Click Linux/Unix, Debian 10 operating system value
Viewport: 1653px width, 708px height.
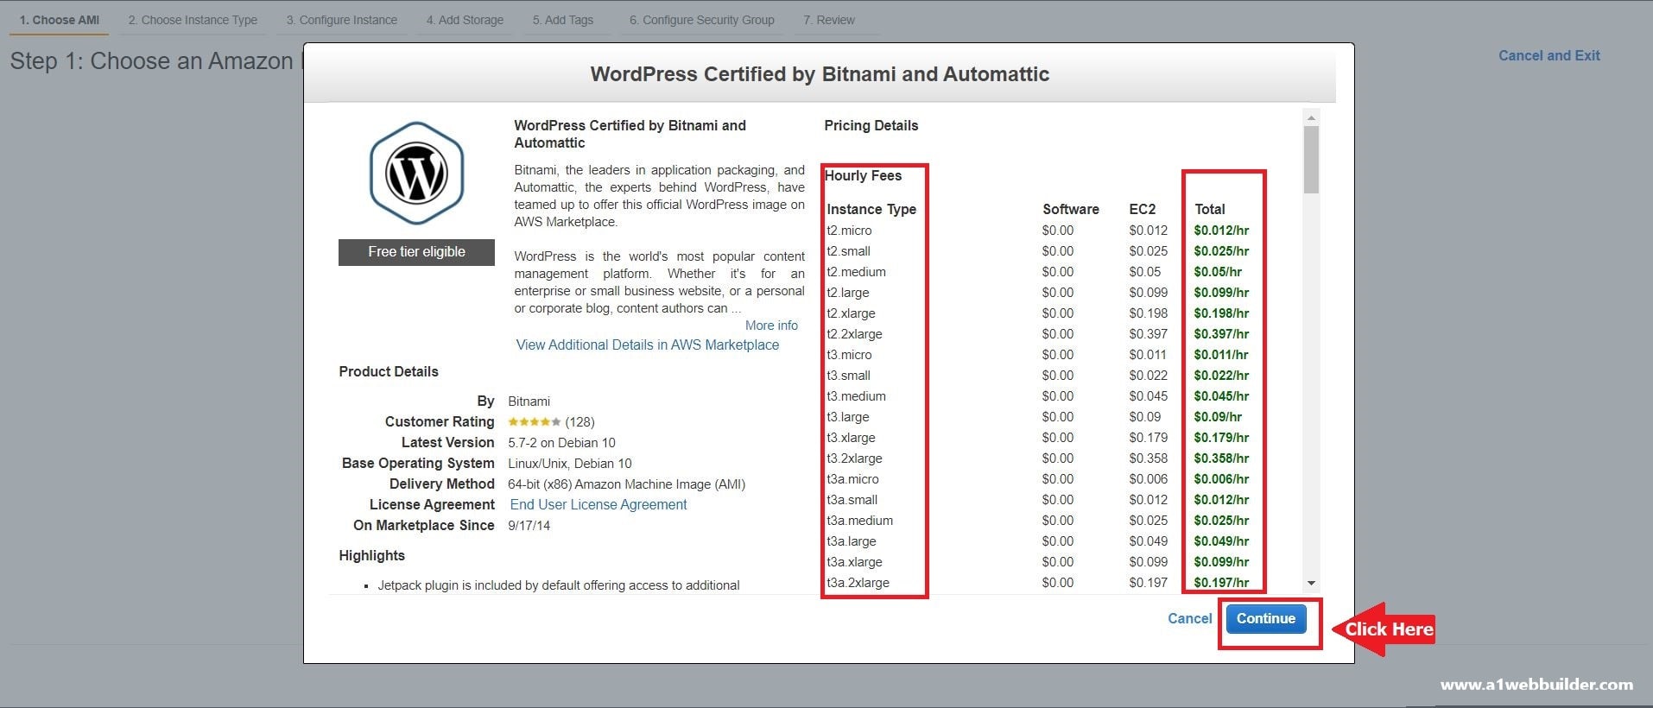569,464
